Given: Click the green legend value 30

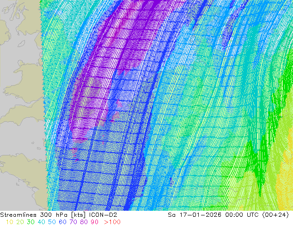Looking at the screenshot, I should point(31,222).
